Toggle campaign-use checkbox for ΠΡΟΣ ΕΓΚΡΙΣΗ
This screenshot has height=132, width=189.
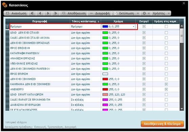tap(166, 74)
